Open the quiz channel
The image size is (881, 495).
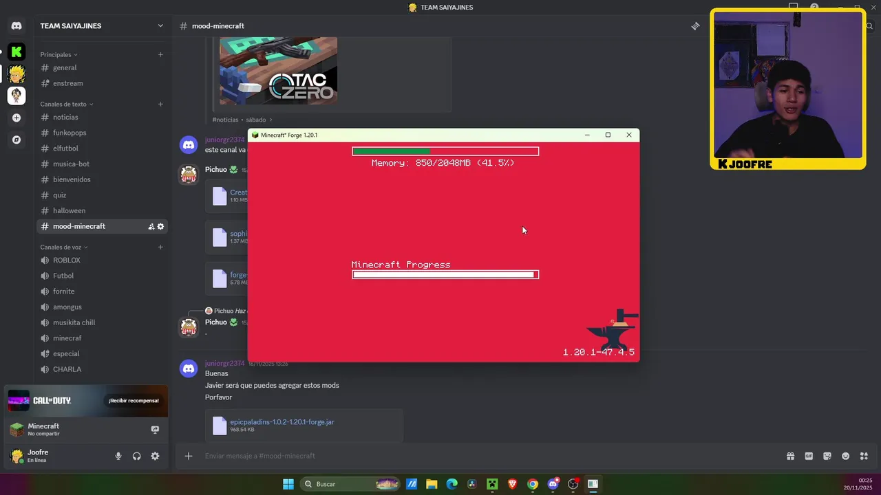[x=102, y=195]
